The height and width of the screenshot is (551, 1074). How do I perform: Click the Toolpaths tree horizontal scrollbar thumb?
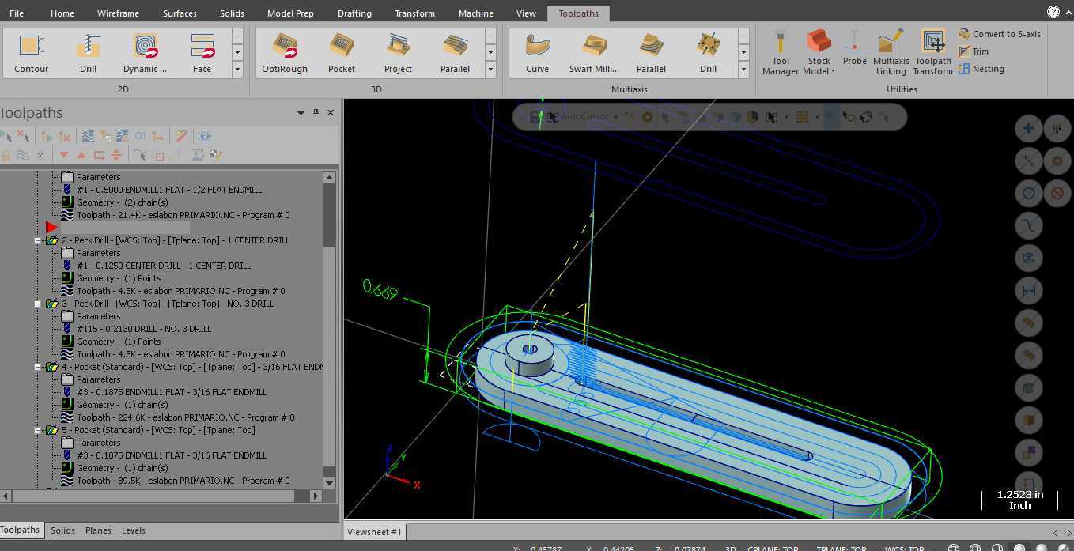coord(153,496)
